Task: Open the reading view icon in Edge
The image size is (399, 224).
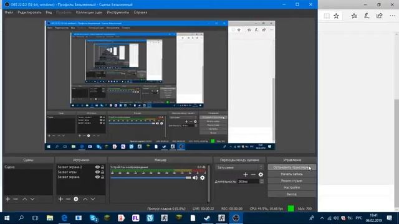Action: click(x=327, y=16)
